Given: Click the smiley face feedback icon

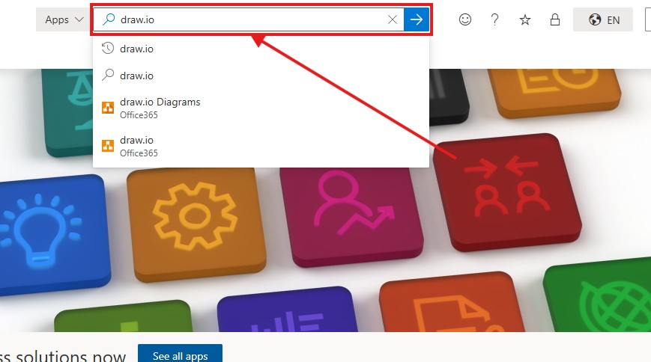Looking at the screenshot, I should (x=465, y=19).
